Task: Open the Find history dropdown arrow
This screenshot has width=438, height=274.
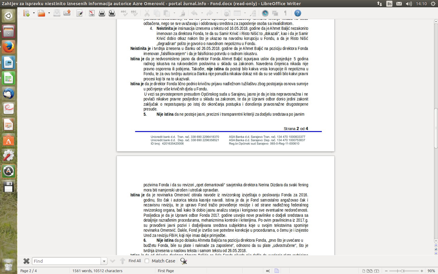Action: coord(104,261)
